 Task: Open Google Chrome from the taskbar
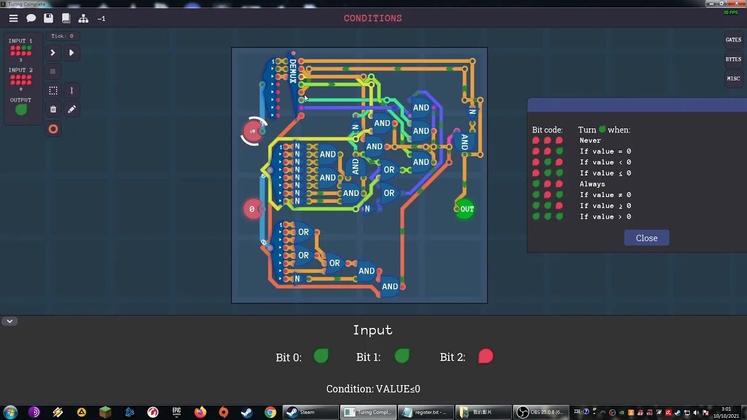coord(270,412)
